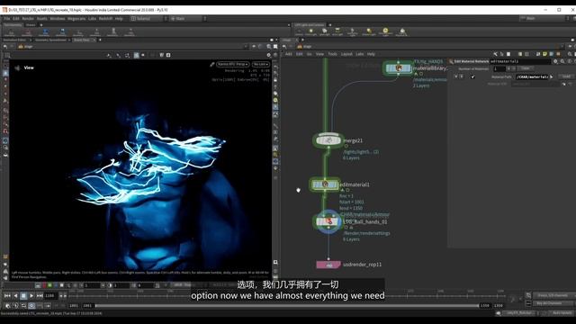This screenshot has width=576, height=324.
Task: Open the Material Path chooser arrow
Action: click(552, 76)
